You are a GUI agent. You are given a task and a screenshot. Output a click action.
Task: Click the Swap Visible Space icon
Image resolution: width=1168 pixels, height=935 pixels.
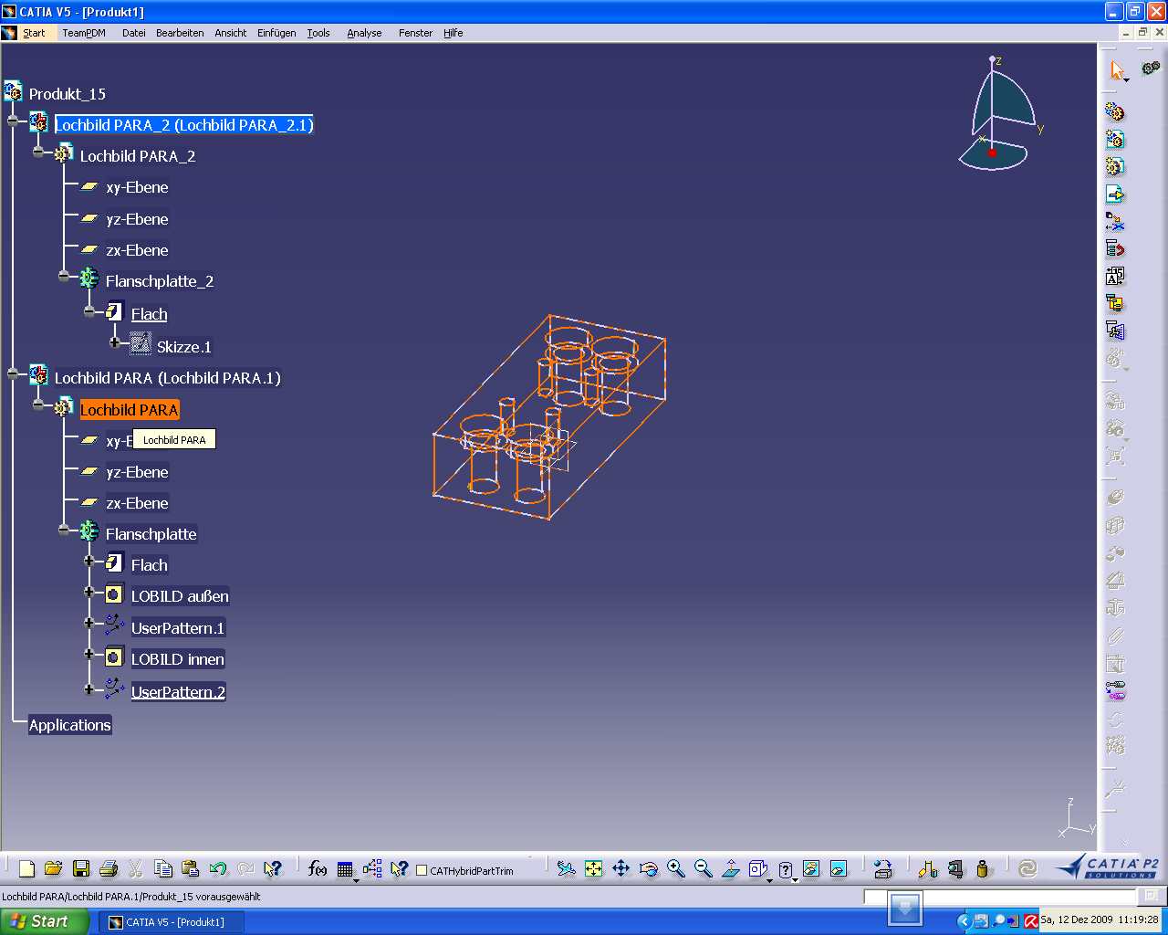(x=839, y=869)
